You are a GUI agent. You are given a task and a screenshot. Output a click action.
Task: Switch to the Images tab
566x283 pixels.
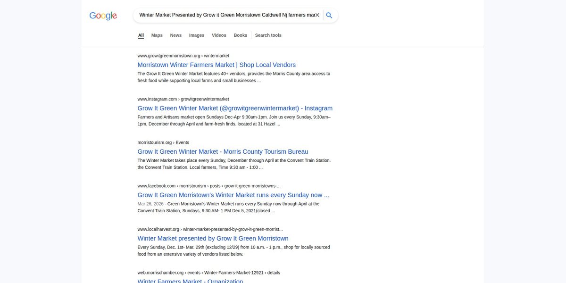(197, 35)
